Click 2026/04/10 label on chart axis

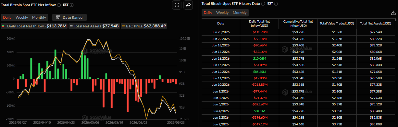point(42,122)
